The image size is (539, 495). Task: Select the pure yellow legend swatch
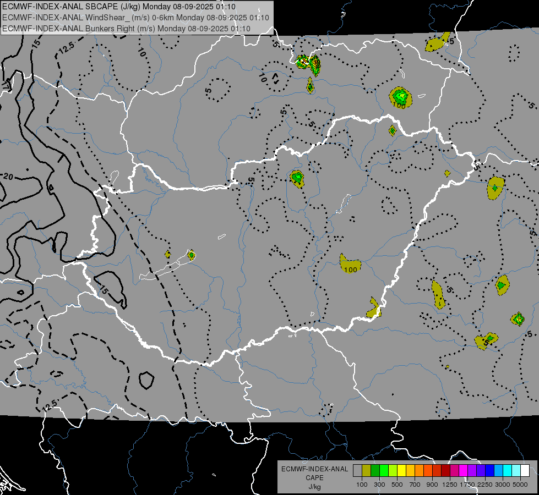click(401, 470)
